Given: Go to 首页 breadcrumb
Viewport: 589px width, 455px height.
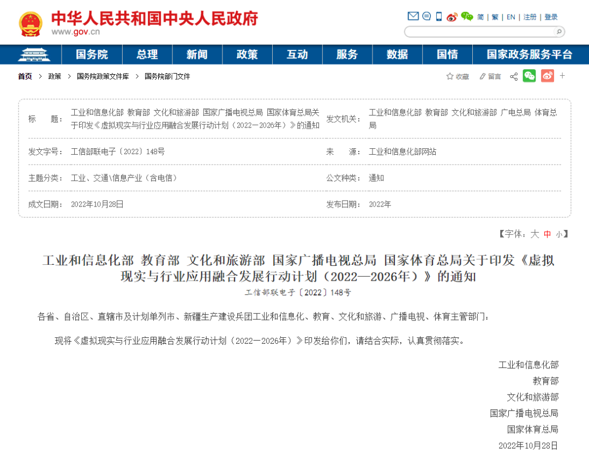Looking at the screenshot, I should 25,77.
